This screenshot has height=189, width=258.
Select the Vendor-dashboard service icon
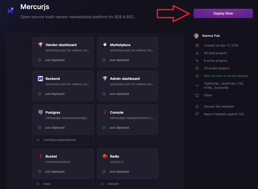(x=40, y=45)
